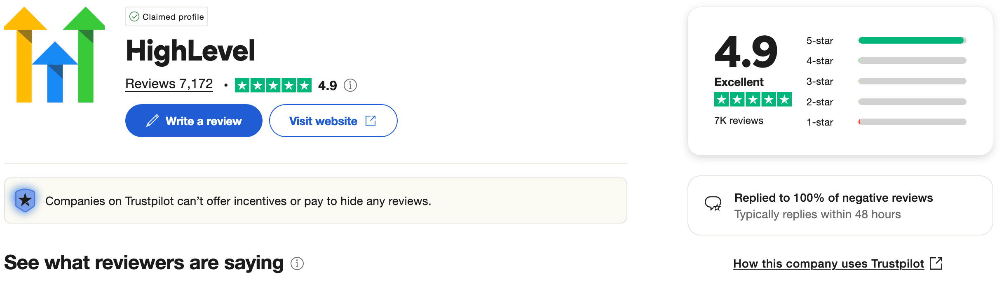Viewport: 1004px width, 289px height.
Task: Click the green checkmark on Claimed profile badge
Action: pos(134,16)
